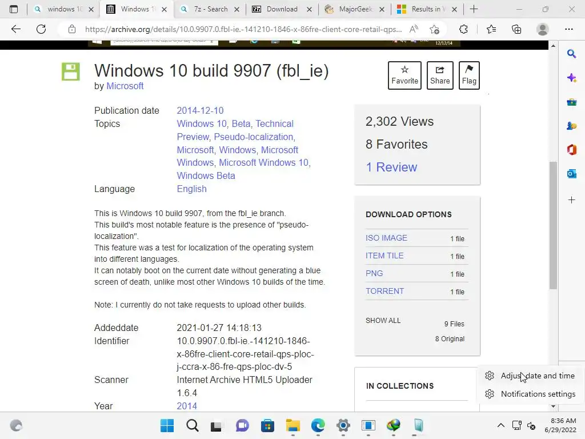Click SHOW ALL download files
The width and height of the screenshot is (585, 439).
[383, 321]
